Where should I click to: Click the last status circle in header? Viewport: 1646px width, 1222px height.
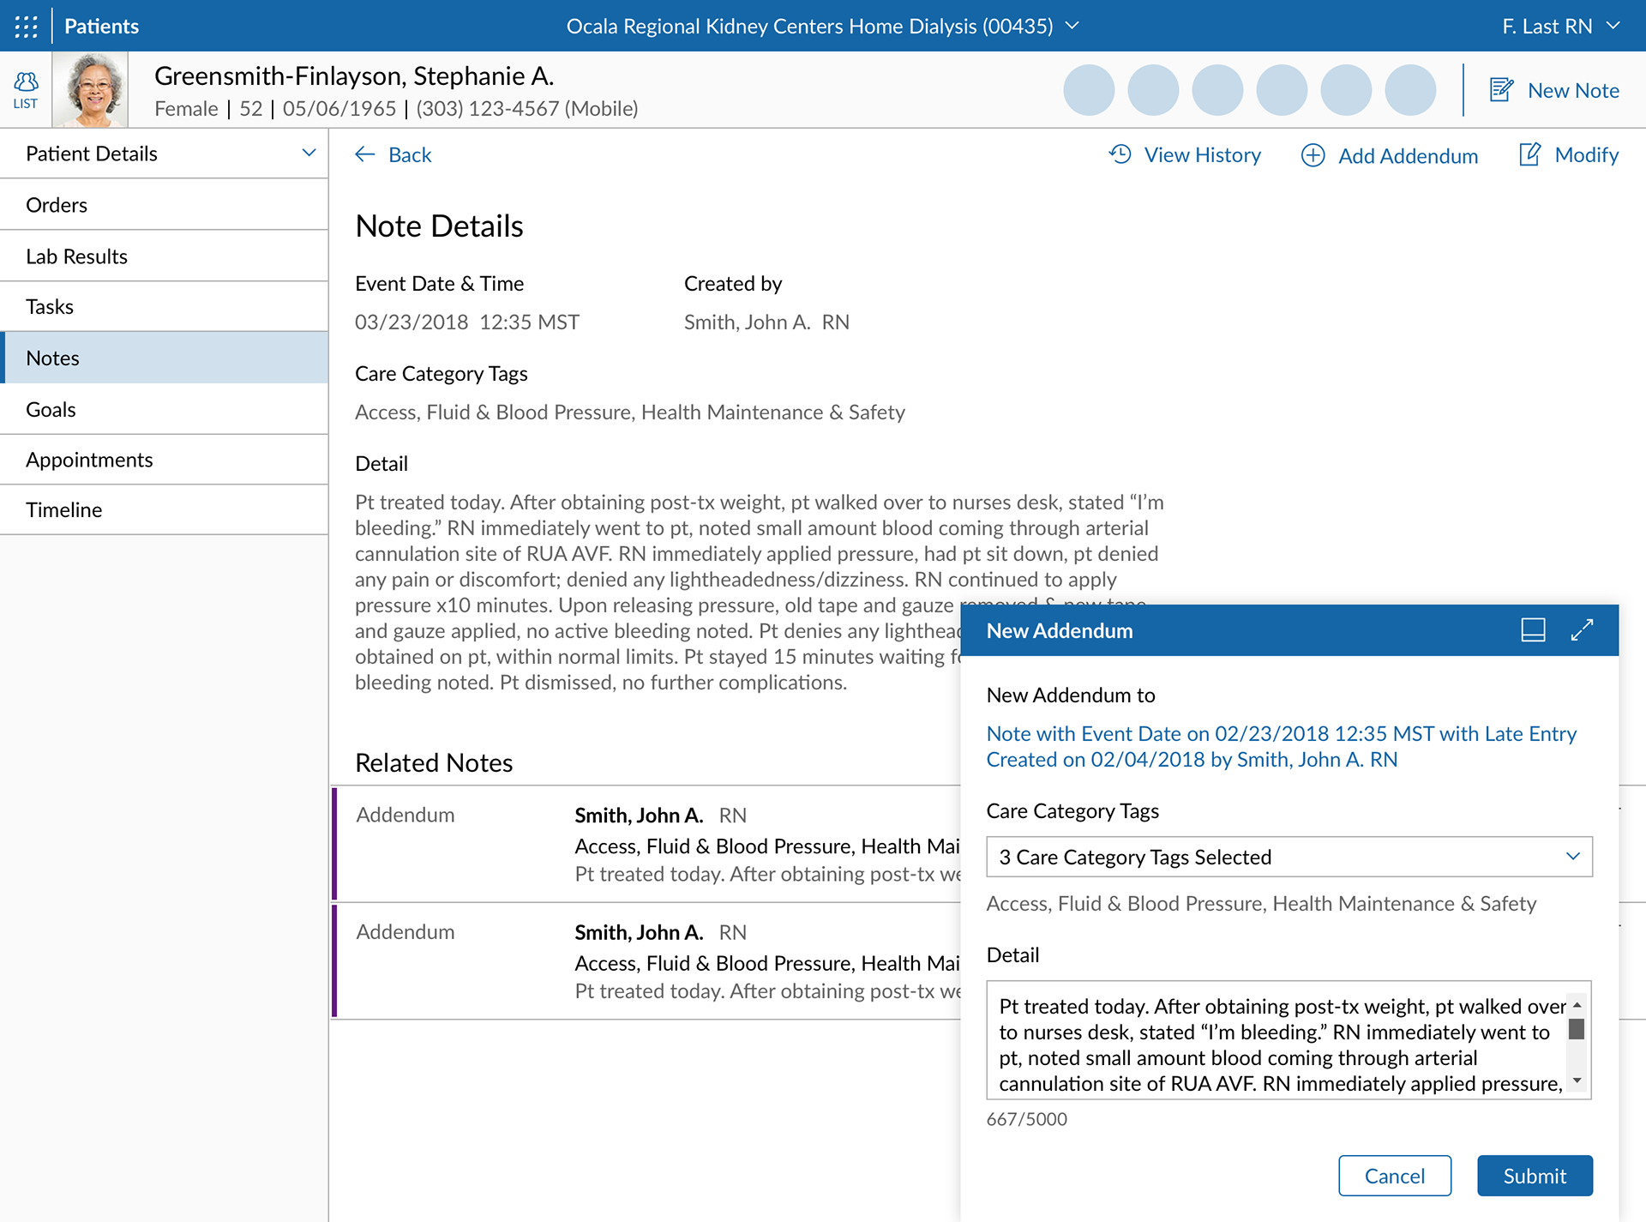[x=1410, y=90]
